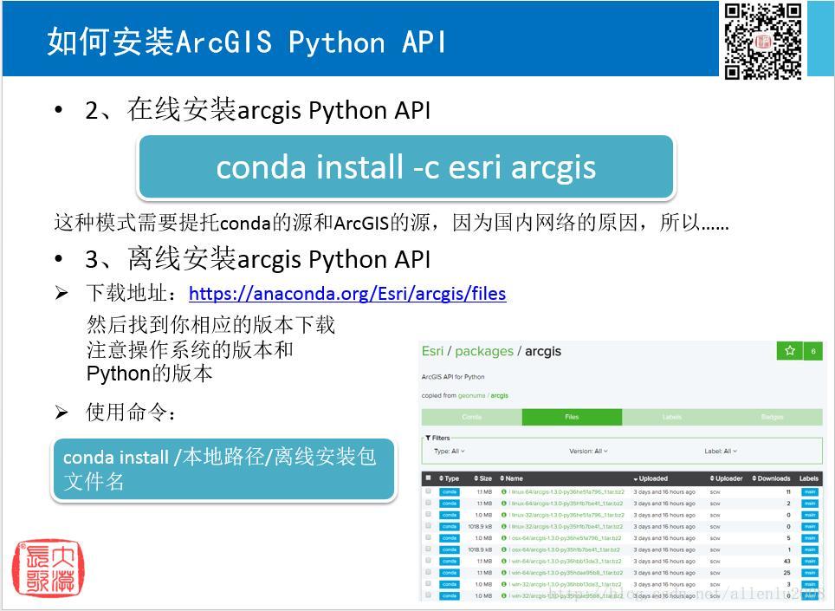Click the favorites count 6 badge
The image size is (835, 611).
click(x=812, y=351)
